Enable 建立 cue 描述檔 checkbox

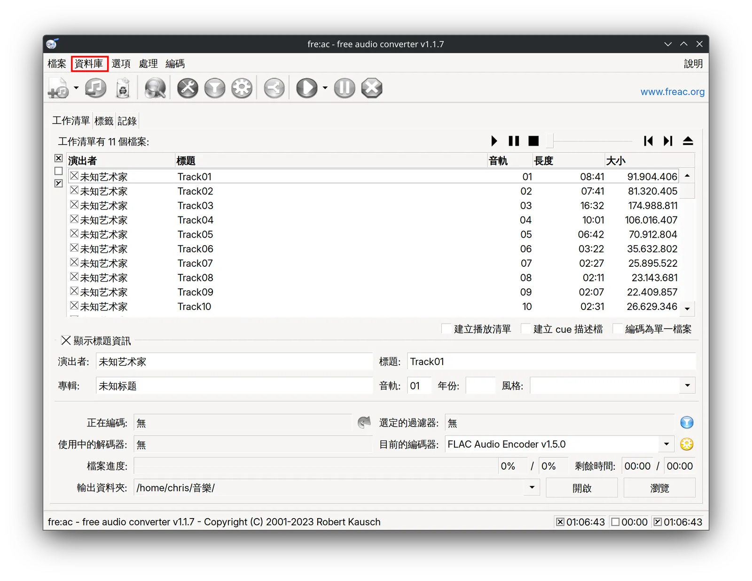click(x=525, y=329)
